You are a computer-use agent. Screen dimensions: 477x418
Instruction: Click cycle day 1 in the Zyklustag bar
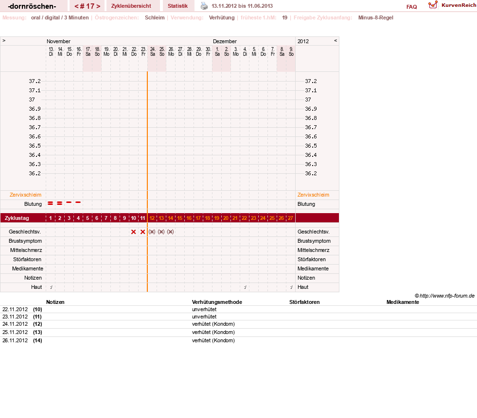point(51,218)
